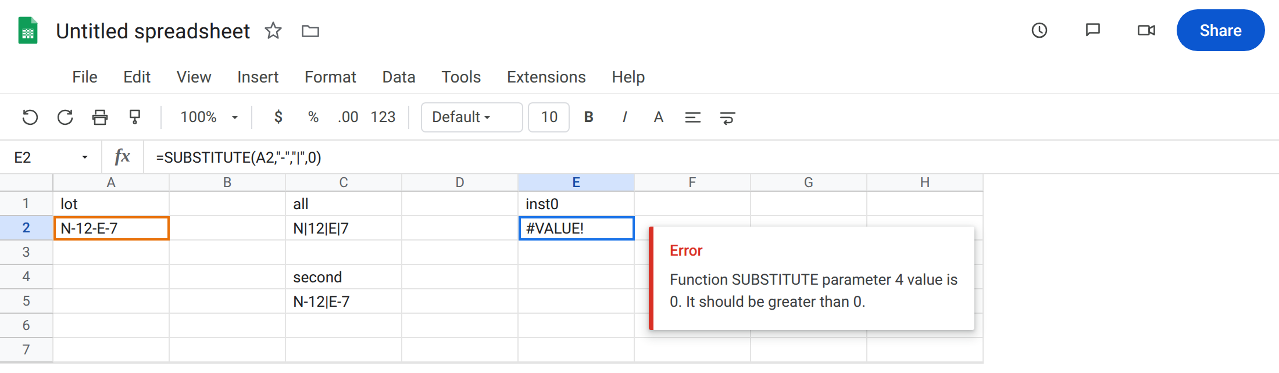
Task: Print the spreadsheet
Action: tap(100, 117)
